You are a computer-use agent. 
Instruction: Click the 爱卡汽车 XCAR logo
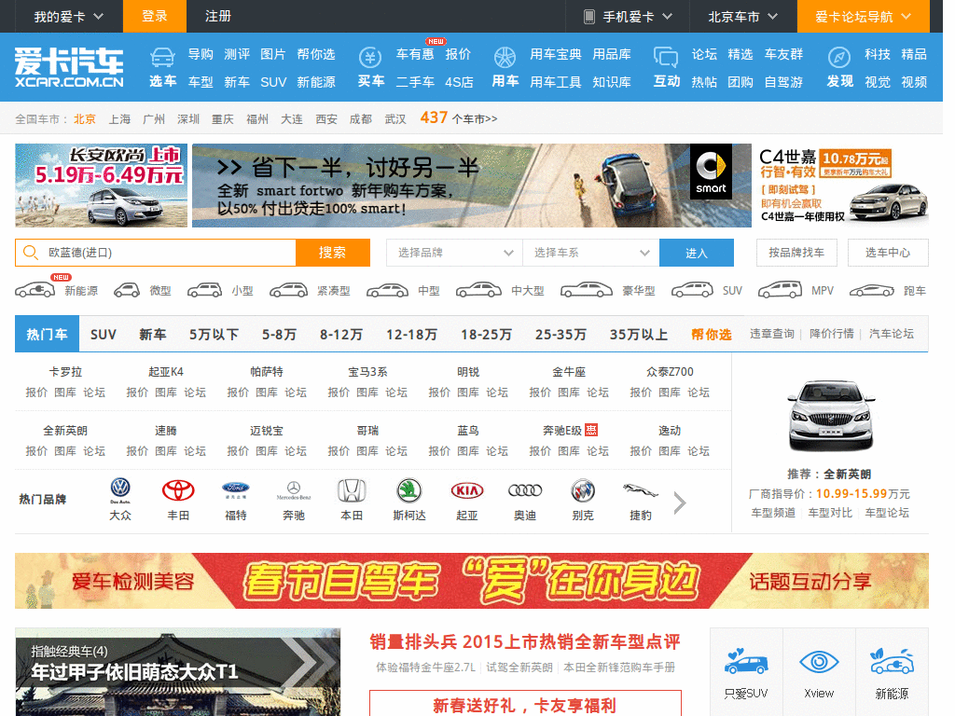coord(69,67)
